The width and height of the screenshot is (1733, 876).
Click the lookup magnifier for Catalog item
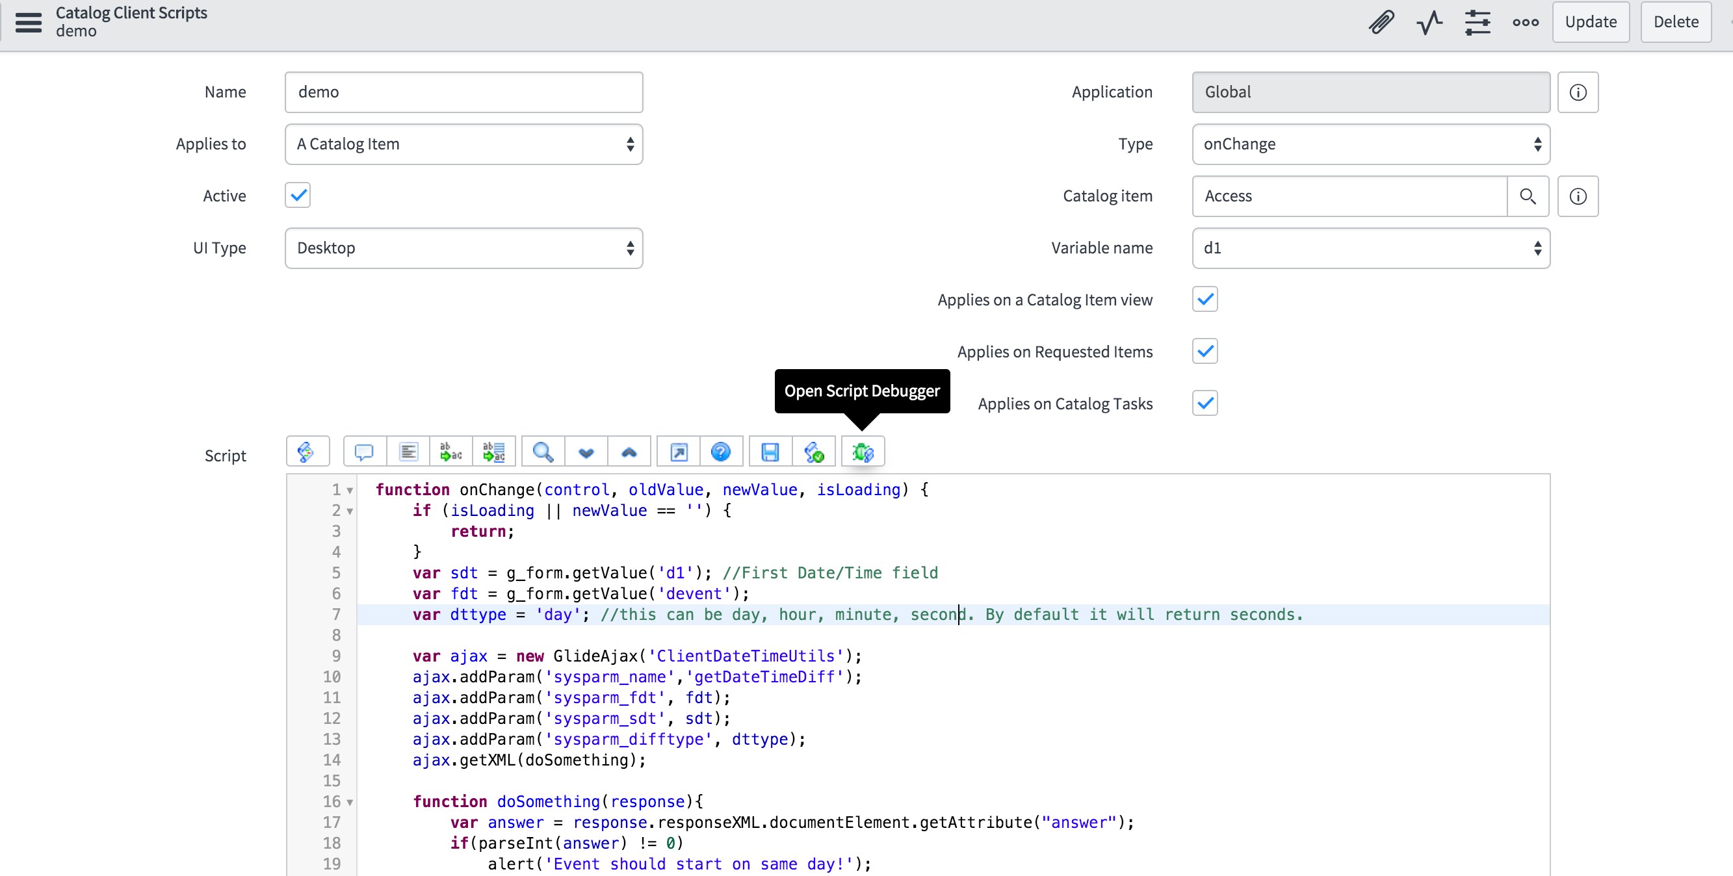pyautogui.click(x=1528, y=196)
